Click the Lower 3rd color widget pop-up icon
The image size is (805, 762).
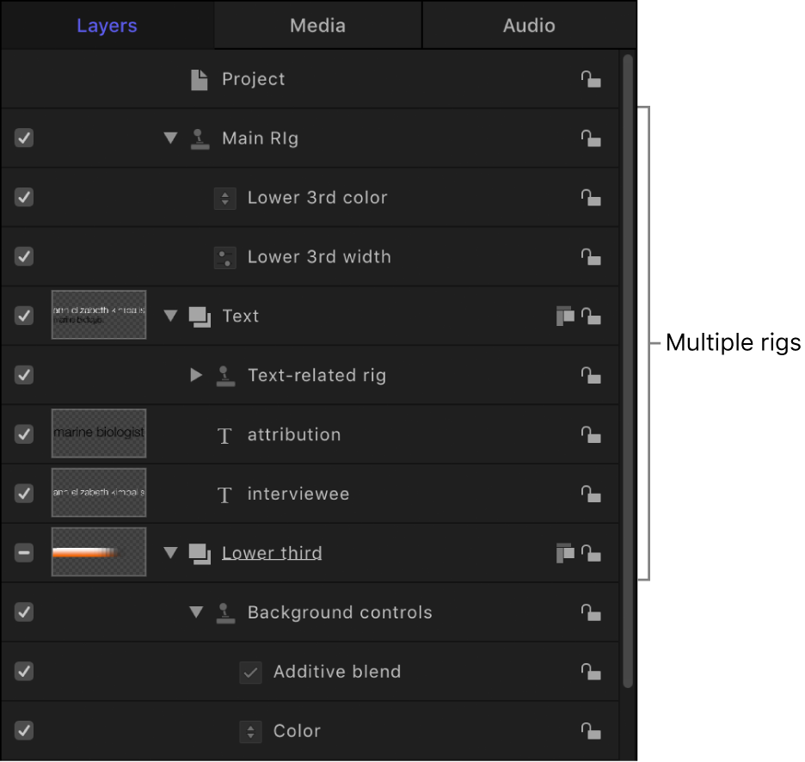tap(224, 198)
